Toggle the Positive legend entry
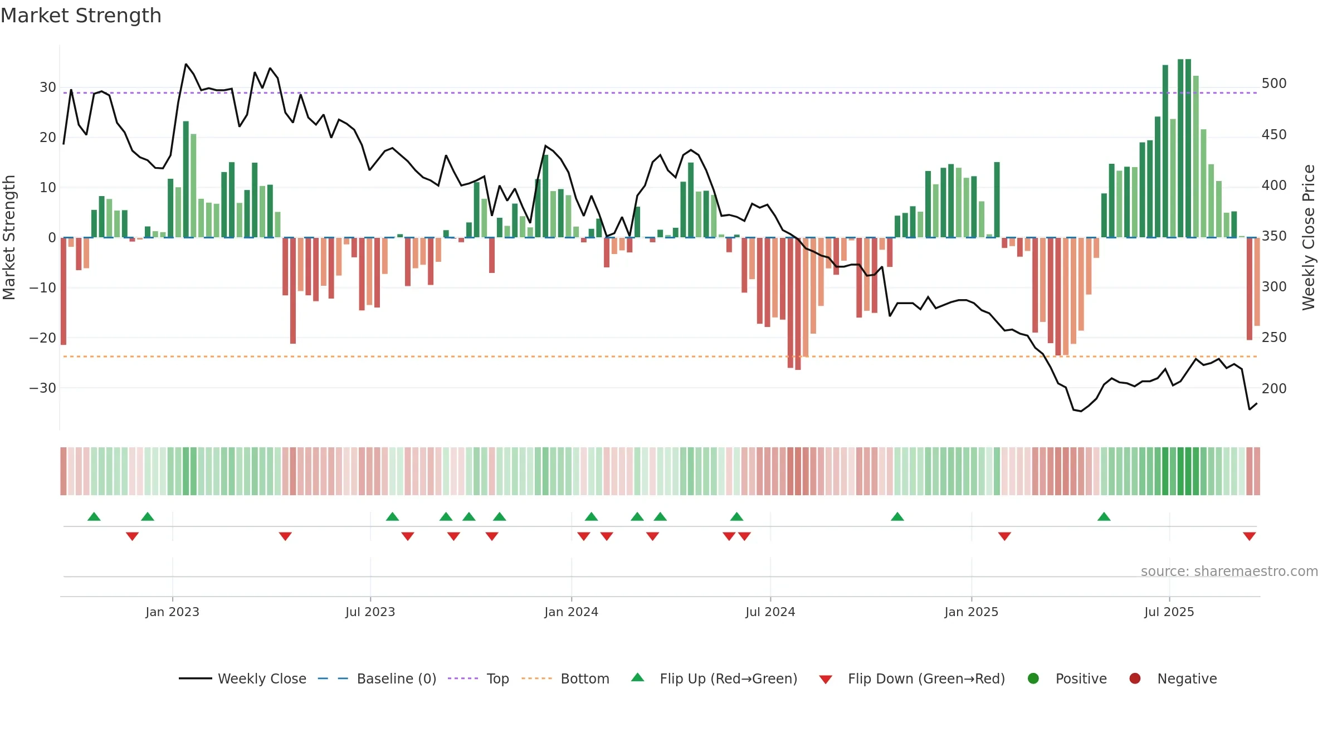Viewport: 1337px width, 752px height. click(1067, 678)
